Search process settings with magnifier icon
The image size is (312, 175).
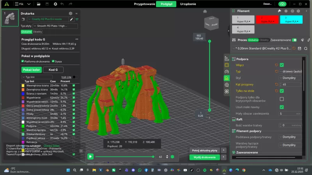(305, 49)
